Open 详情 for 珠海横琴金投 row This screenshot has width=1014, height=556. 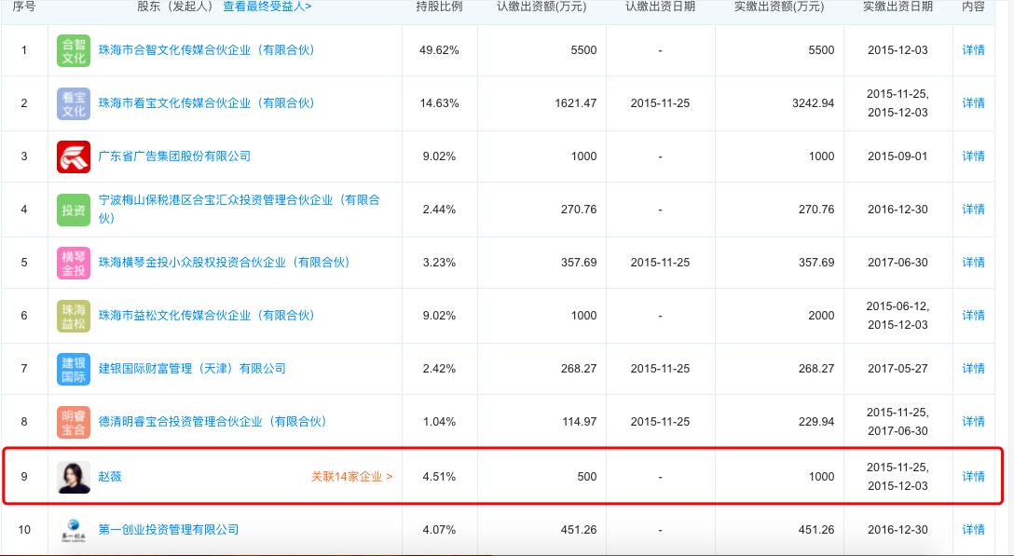point(973,263)
